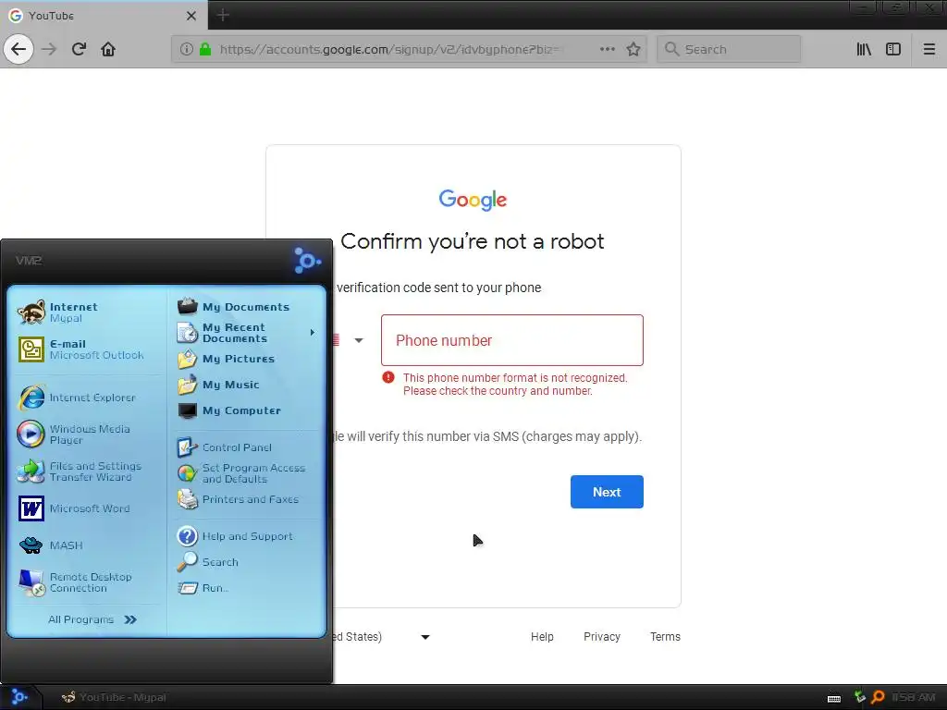The width and height of the screenshot is (947, 710).
Task: Open Files and Settings Transfer Wizard
Action: click(88, 471)
